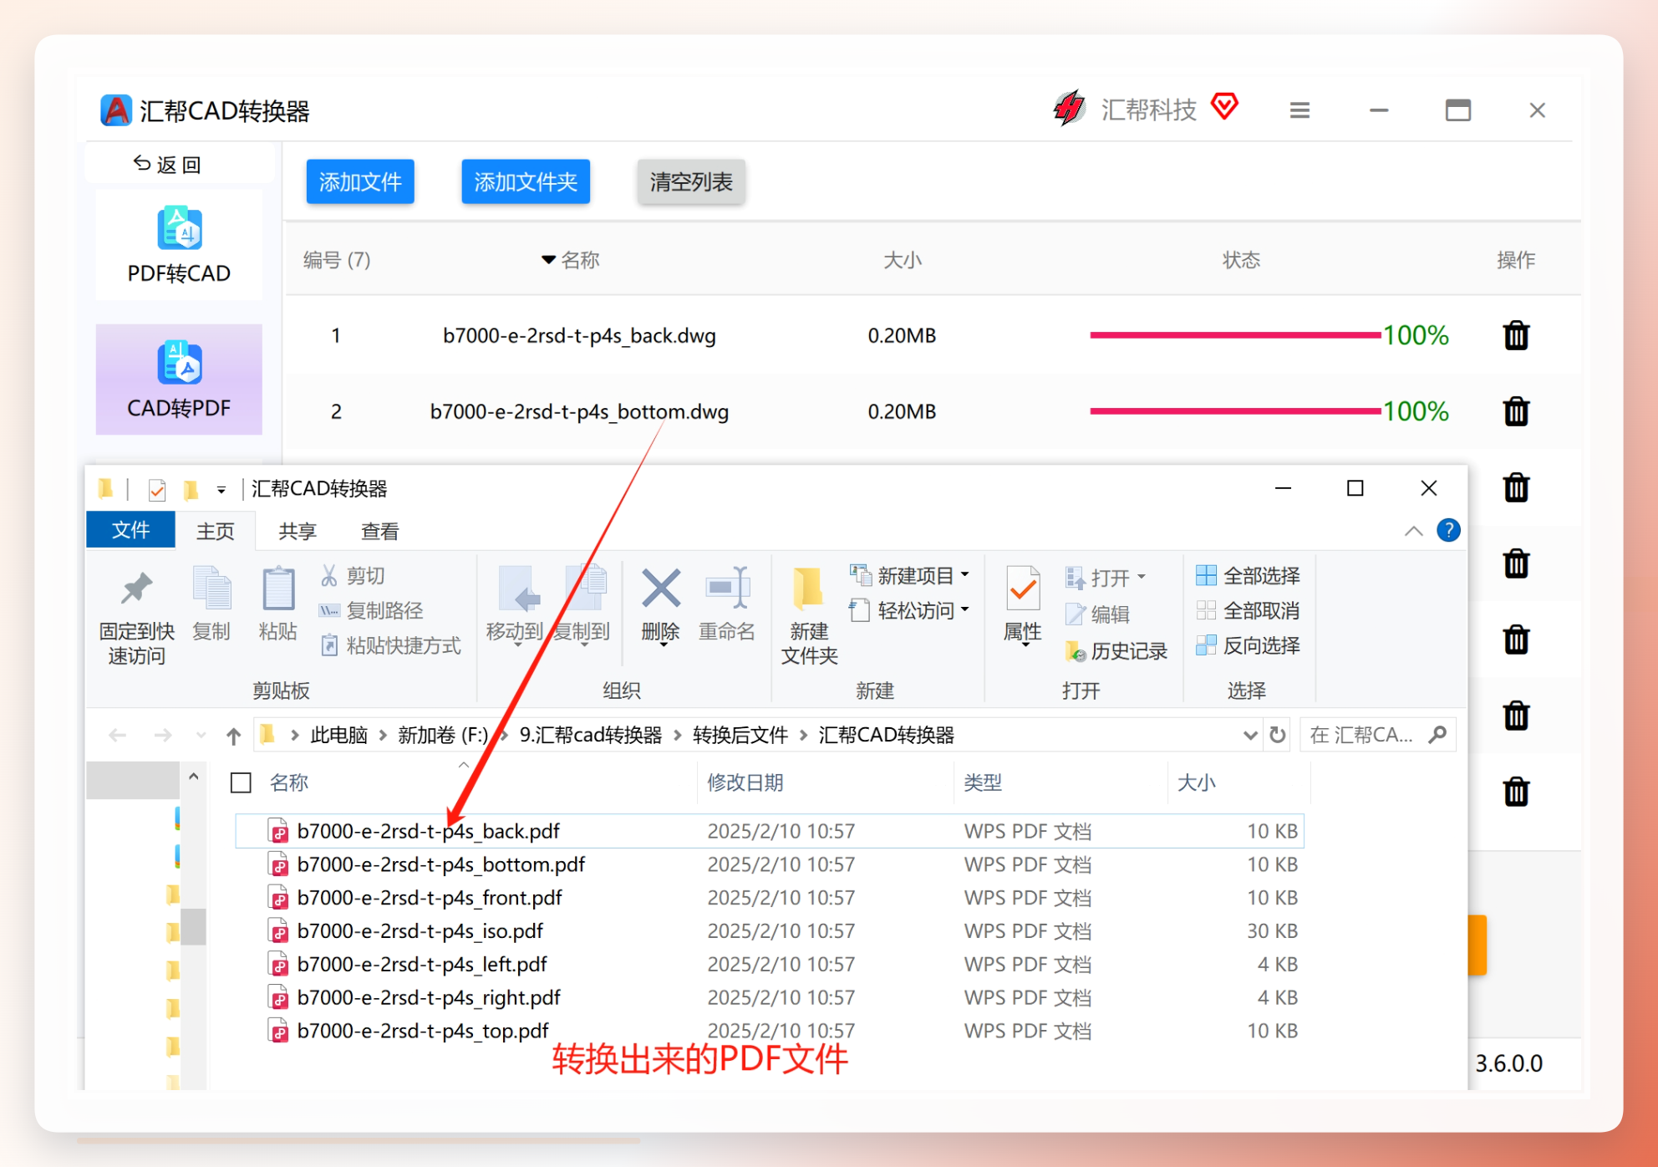Click the 汇帮科技 lightning logo
Screen dimensions: 1658x1167
1069,109
